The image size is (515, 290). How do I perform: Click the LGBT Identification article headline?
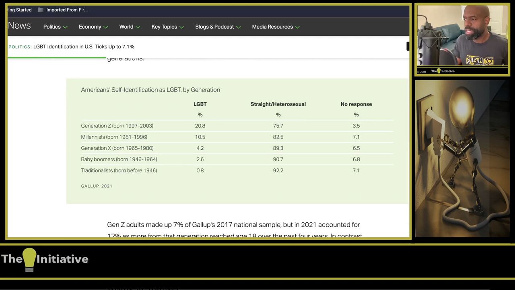click(84, 47)
